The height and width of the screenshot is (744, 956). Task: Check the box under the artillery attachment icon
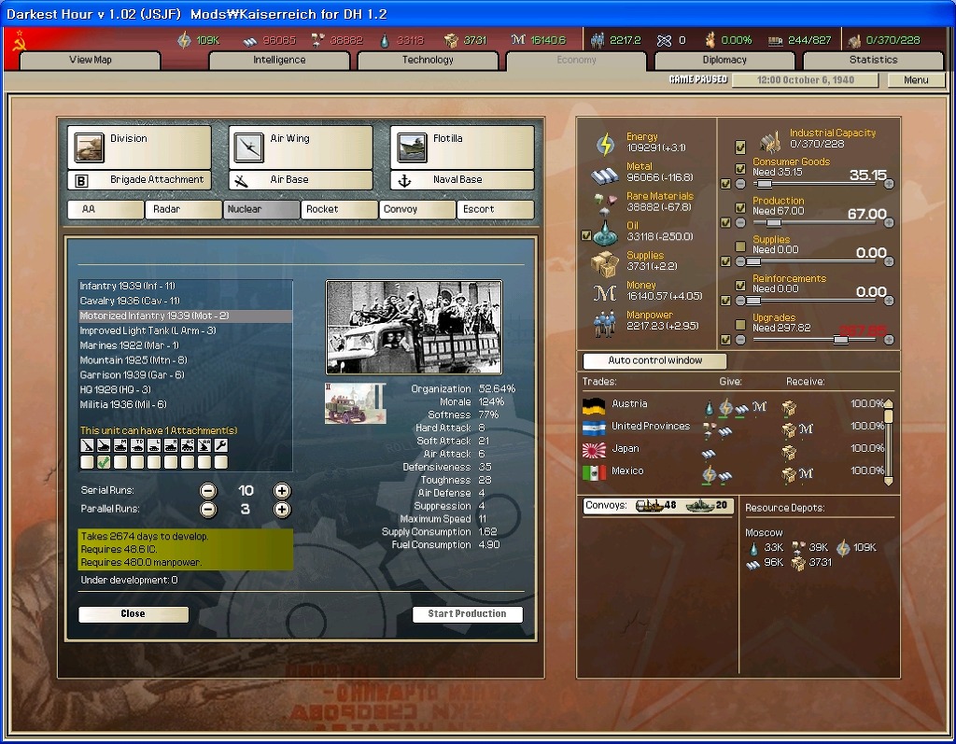tap(87, 462)
